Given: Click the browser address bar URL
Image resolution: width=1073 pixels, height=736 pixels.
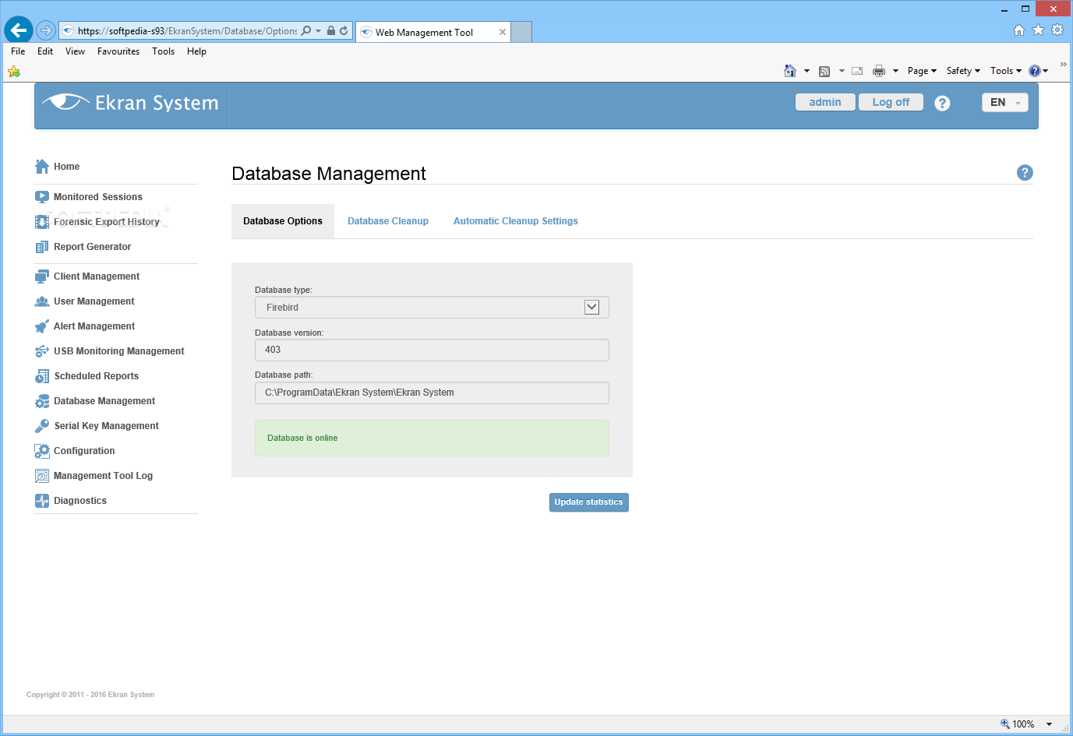Looking at the screenshot, I should pyautogui.click(x=187, y=31).
